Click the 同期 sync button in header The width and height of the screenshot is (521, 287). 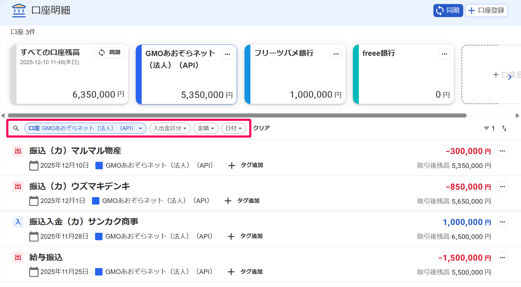[448, 11]
